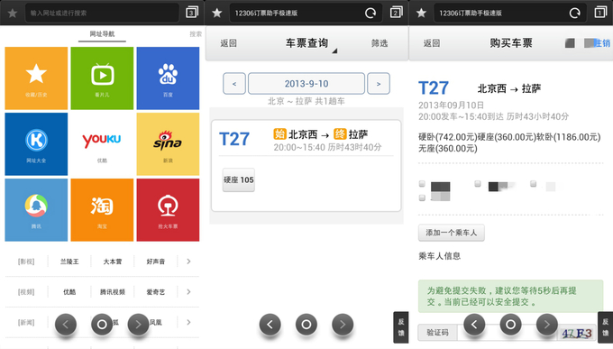Open the Youku tile

click(x=102, y=144)
